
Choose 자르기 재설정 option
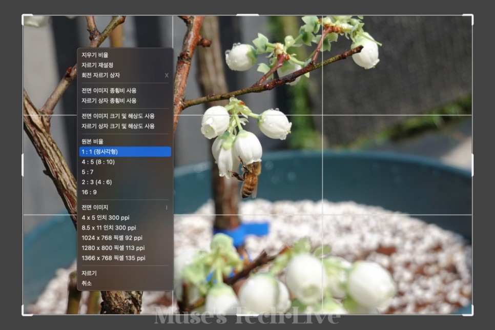coord(126,65)
